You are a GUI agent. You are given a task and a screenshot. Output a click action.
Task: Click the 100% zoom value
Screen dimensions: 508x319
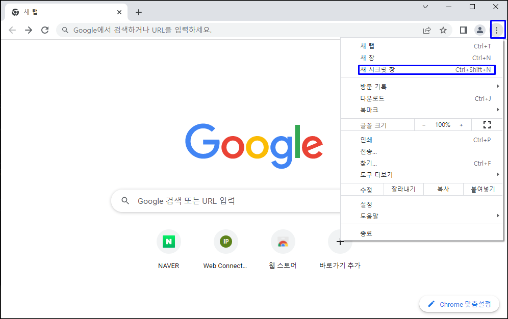(443, 125)
